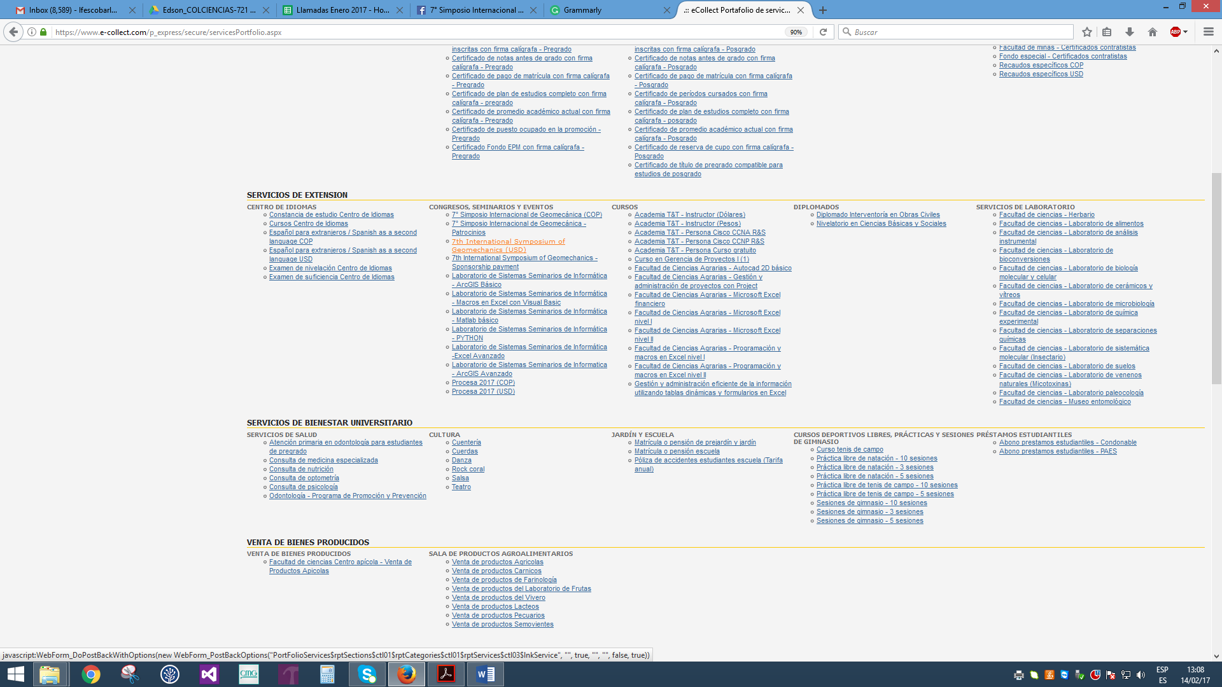Open a new tab with plus button
This screenshot has height=687, width=1222.
pyautogui.click(x=823, y=10)
